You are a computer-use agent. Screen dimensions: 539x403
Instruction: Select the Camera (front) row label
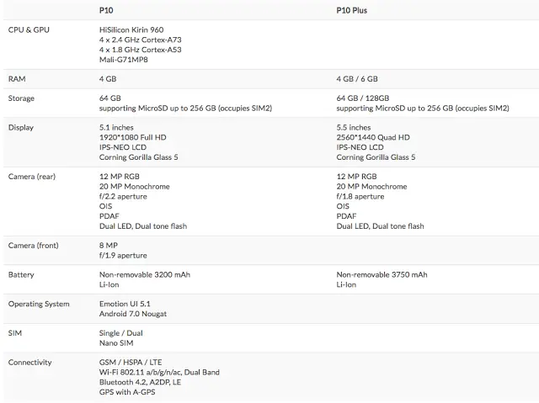coord(34,246)
